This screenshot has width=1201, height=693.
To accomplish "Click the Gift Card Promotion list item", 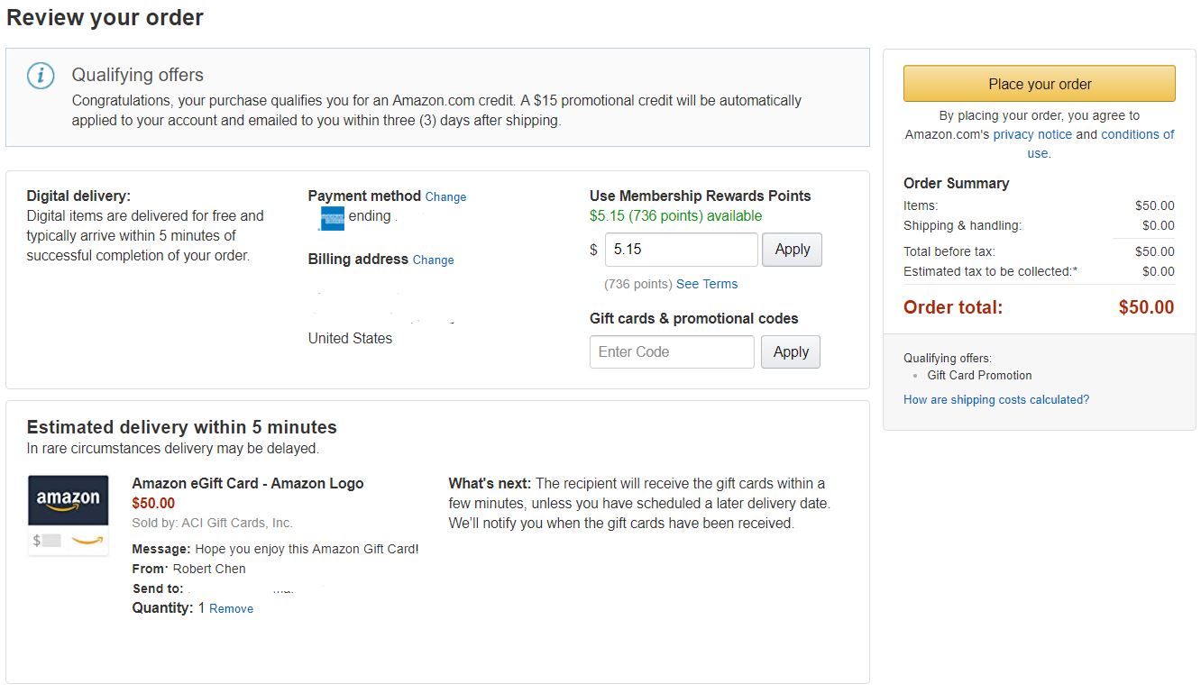I will [979, 376].
